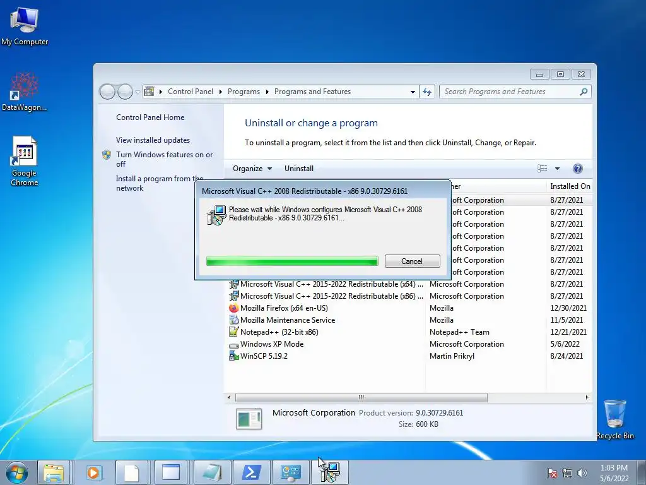Image resolution: width=646 pixels, height=485 pixels.
Task: Click the refresh button next to address bar
Action: pyautogui.click(x=427, y=92)
